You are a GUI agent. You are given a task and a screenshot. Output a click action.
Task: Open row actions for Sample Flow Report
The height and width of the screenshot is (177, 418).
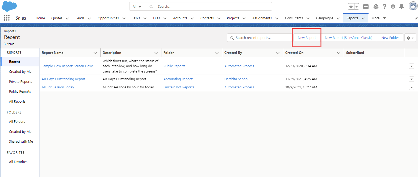pyautogui.click(x=412, y=66)
